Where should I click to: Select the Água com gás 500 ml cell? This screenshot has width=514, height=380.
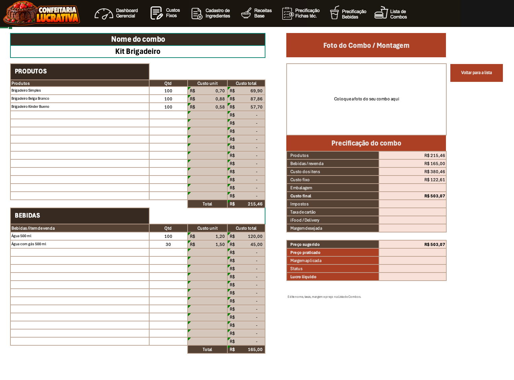click(x=80, y=244)
